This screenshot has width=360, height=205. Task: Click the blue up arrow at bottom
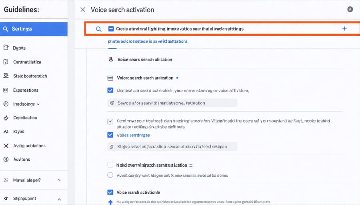tap(110, 202)
